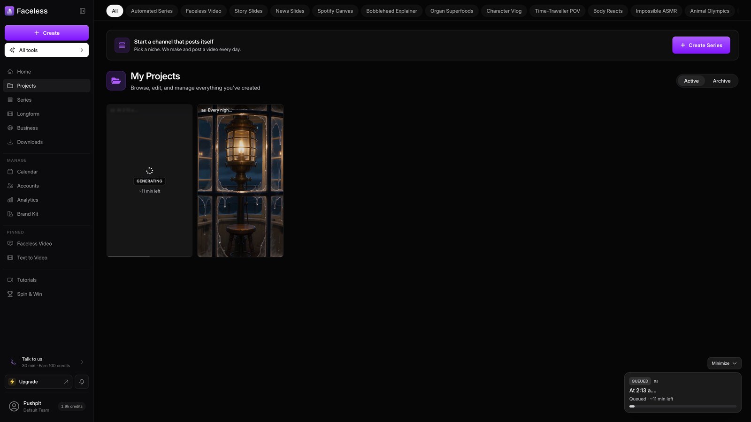The width and height of the screenshot is (751, 422).
Task: Click the 1.9k credits badge
Action: [x=72, y=407]
